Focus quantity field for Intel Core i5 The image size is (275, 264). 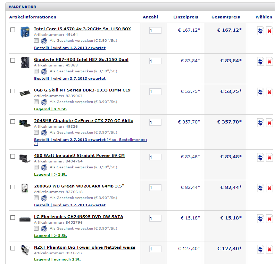pyautogui.click(x=155, y=31)
